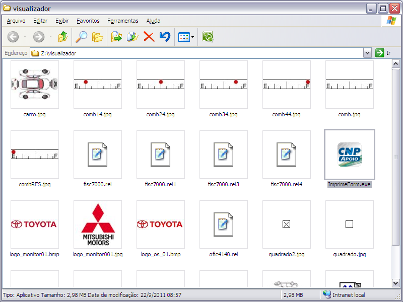This screenshot has width=403, height=302.
Task: Open the Editar menu
Action: pos(40,21)
